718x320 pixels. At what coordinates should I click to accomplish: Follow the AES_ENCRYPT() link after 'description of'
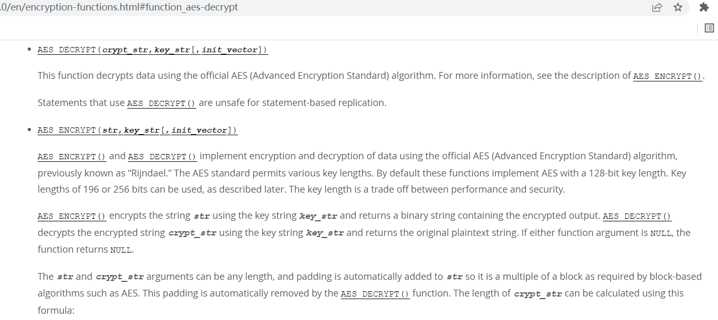667,76
